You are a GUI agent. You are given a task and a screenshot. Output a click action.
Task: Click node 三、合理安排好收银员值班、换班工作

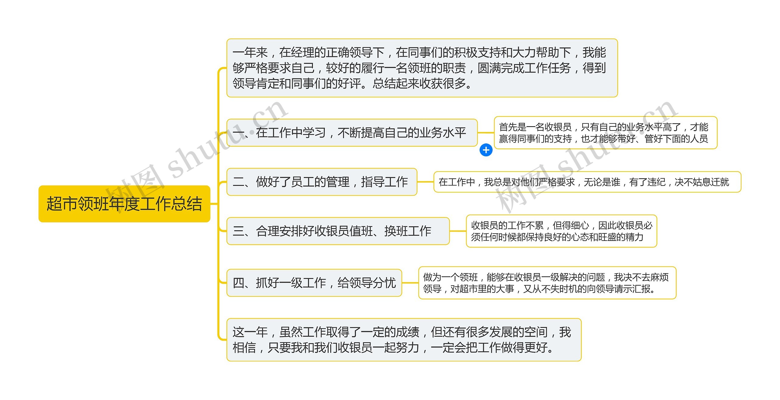click(338, 232)
